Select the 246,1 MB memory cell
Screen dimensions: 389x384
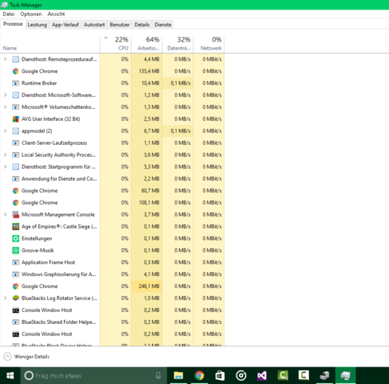pos(147,286)
